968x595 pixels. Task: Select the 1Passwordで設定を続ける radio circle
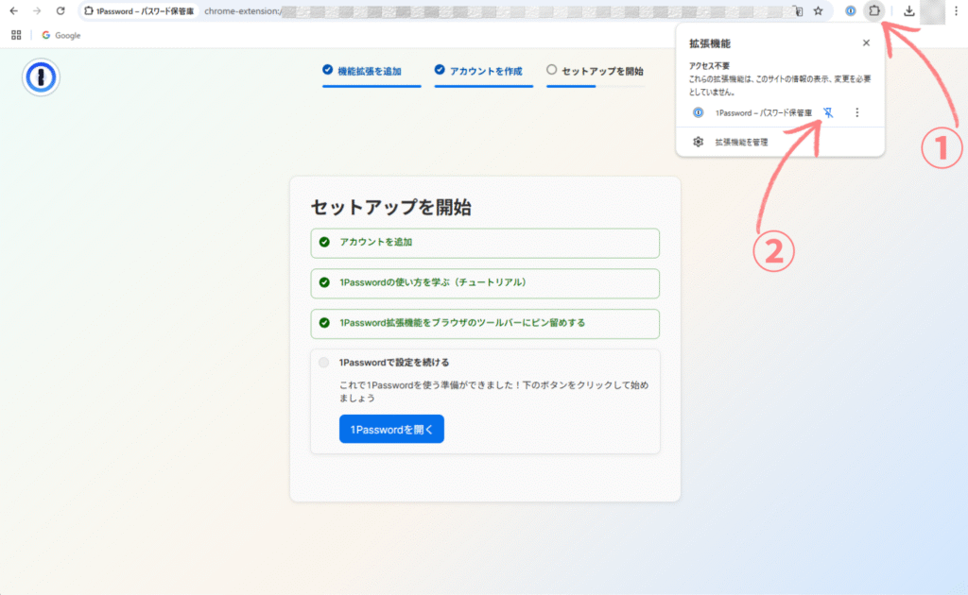pos(324,363)
